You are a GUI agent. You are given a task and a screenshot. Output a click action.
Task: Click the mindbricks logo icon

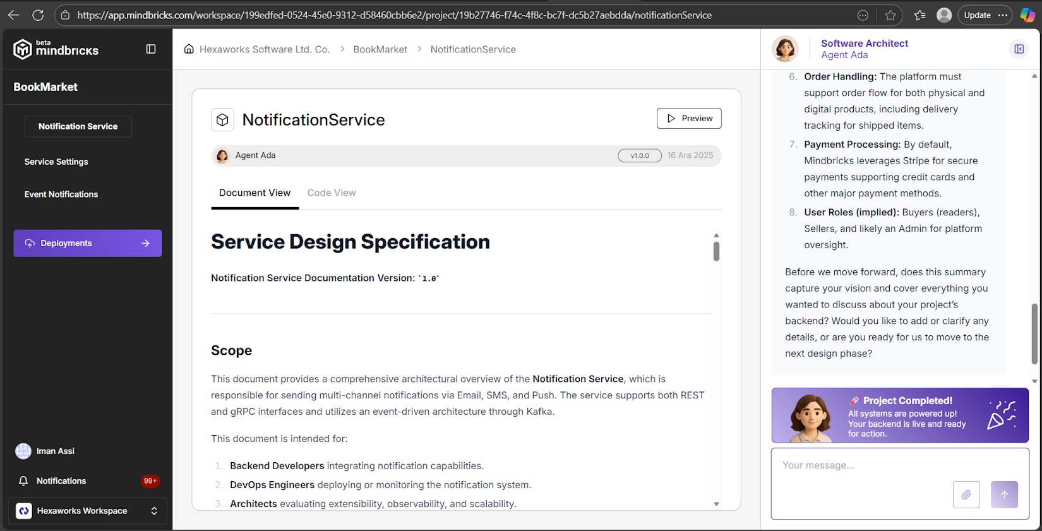click(x=23, y=49)
